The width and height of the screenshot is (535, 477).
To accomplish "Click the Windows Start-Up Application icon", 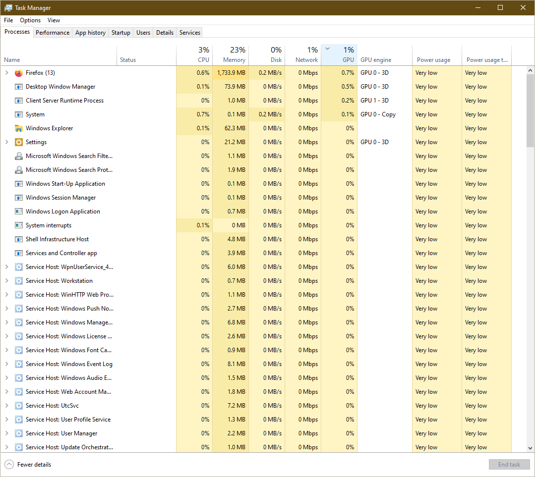I will (x=19, y=184).
